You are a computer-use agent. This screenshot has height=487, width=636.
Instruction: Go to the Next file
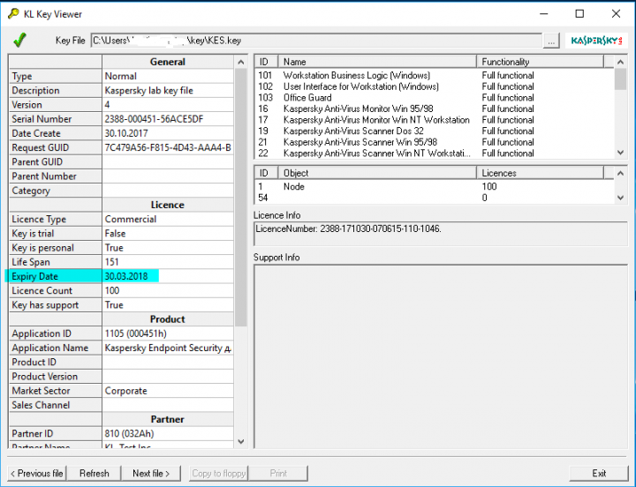click(151, 473)
